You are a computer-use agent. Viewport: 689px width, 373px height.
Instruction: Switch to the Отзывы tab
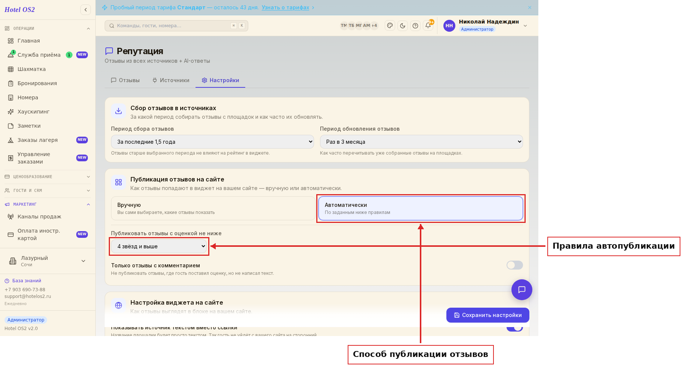click(125, 80)
